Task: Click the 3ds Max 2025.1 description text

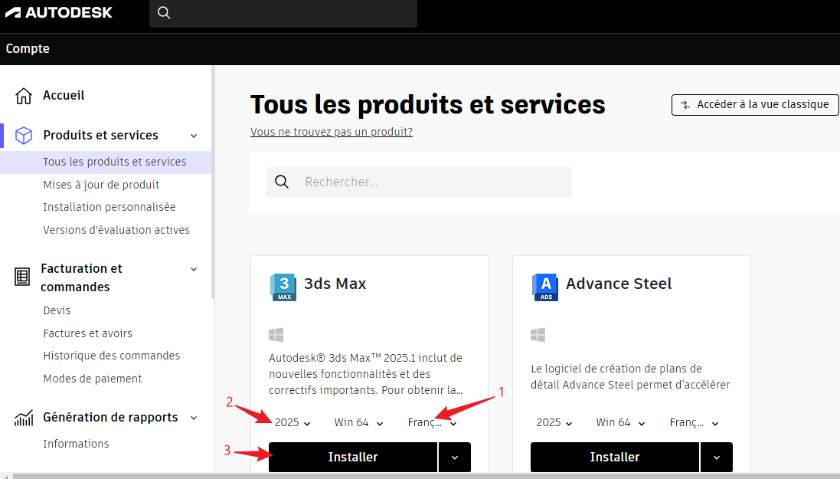Action: coord(366,374)
